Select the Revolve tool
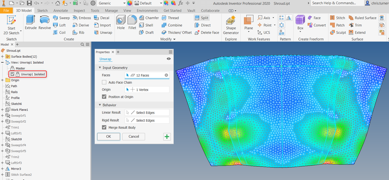The image size is (389, 180). pyautogui.click(x=45, y=23)
